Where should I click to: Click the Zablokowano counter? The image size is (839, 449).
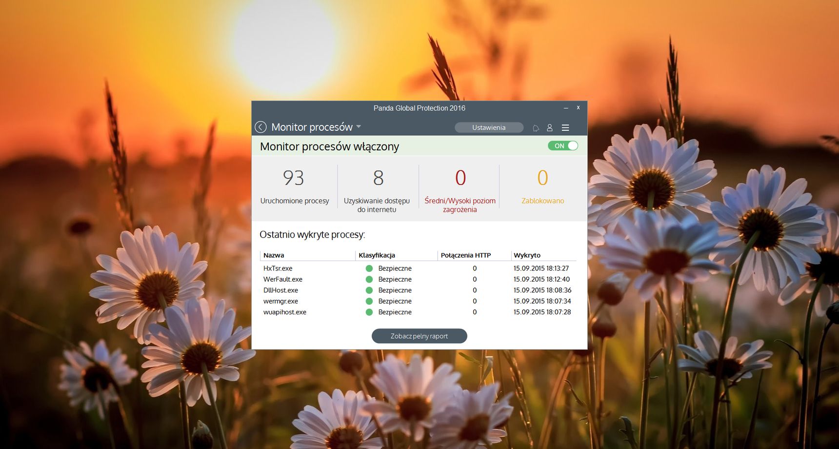pyautogui.click(x=543, y=188)
